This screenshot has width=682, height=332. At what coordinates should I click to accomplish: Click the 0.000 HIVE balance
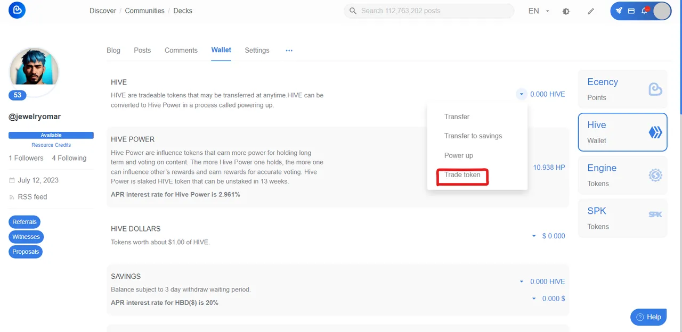point(548,94)
